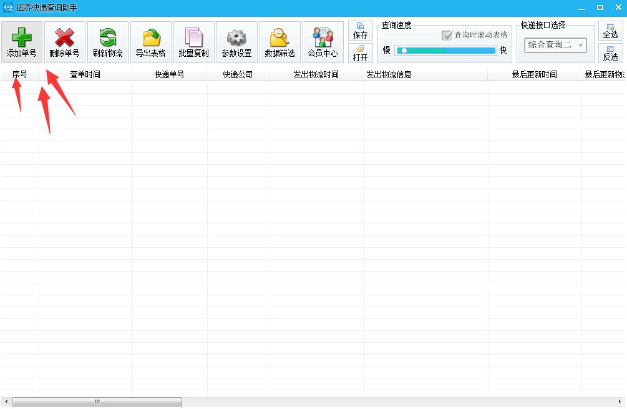Click the 刷新物流 (Refresh Logistics) icon
627x409 pixels.
point(107,41)
